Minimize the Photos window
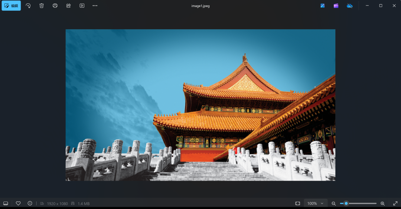Screen dimensions: 401x209 [x=367, y=6]
